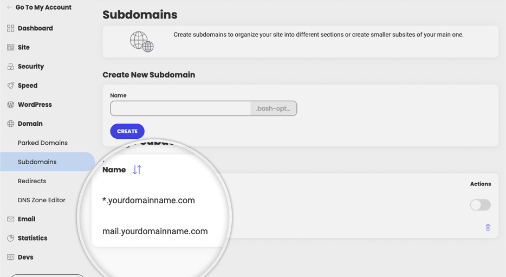Click the Devs code icon
This screenshot has height=277, width=506.
(11, 257)
